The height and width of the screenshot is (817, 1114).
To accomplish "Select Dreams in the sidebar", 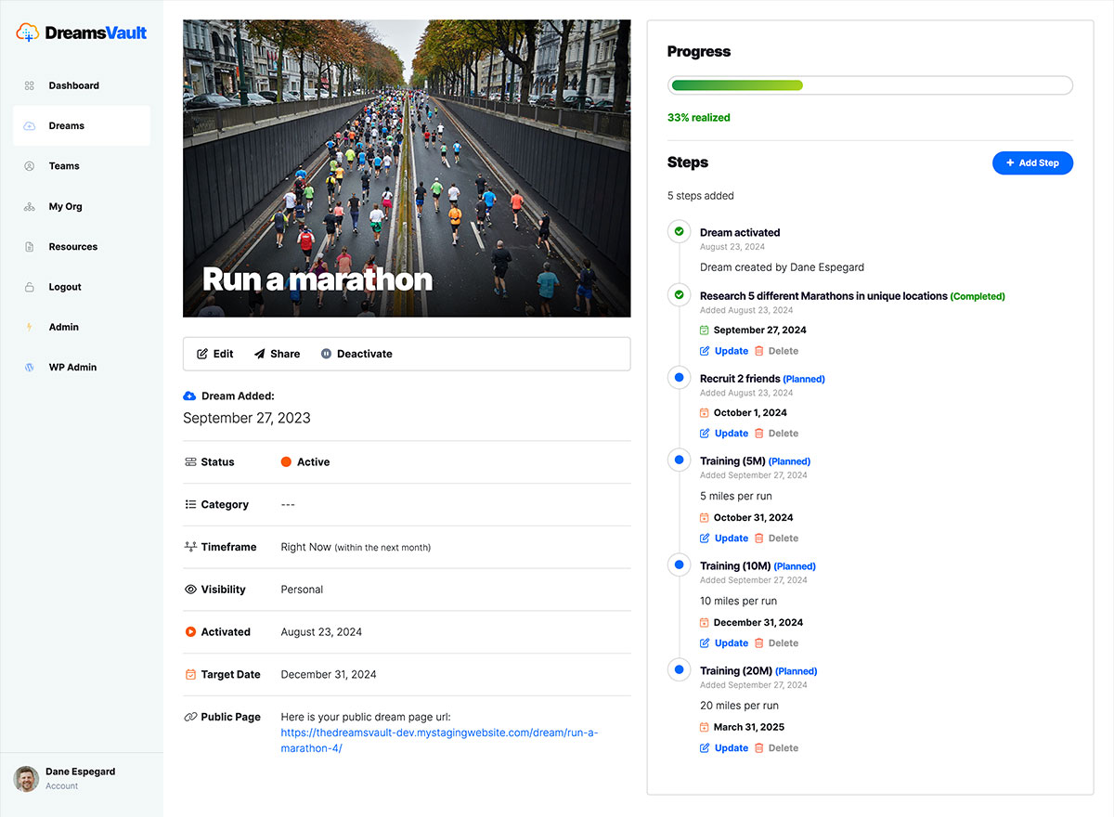I will click(x=82, y=125).
